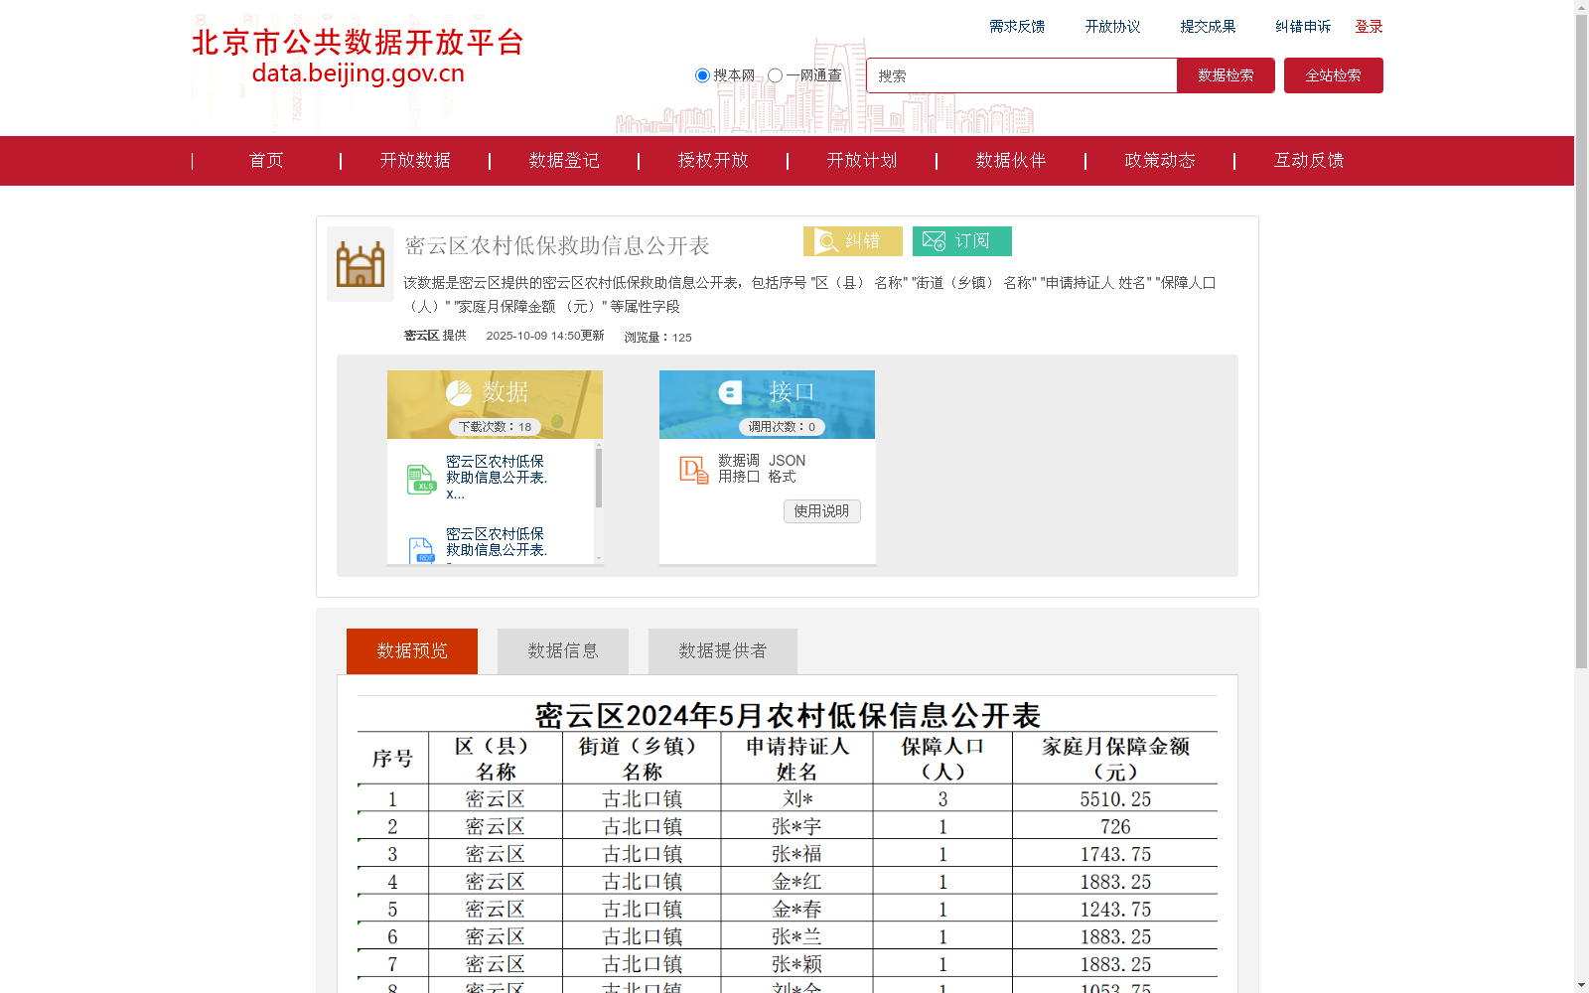Click the 订阅 subscribe button
1589x993 pixels.
962,241
